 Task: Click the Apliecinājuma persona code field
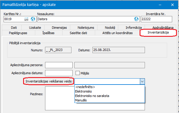coord(59,65)
